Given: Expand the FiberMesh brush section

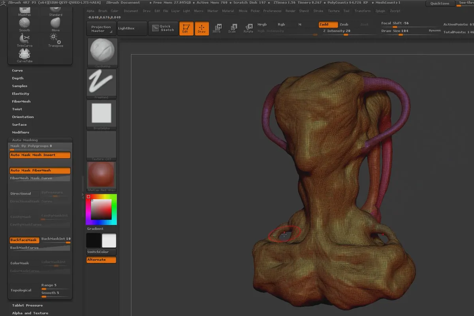Looking at the screenshot, I should point(21,102).
